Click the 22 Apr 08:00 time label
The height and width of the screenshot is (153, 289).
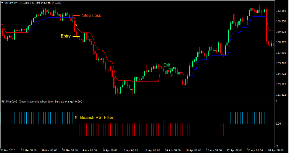coord(235,150)
